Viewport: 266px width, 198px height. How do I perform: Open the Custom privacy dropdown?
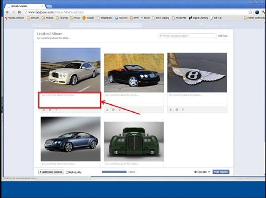click(x=202, y=172)
